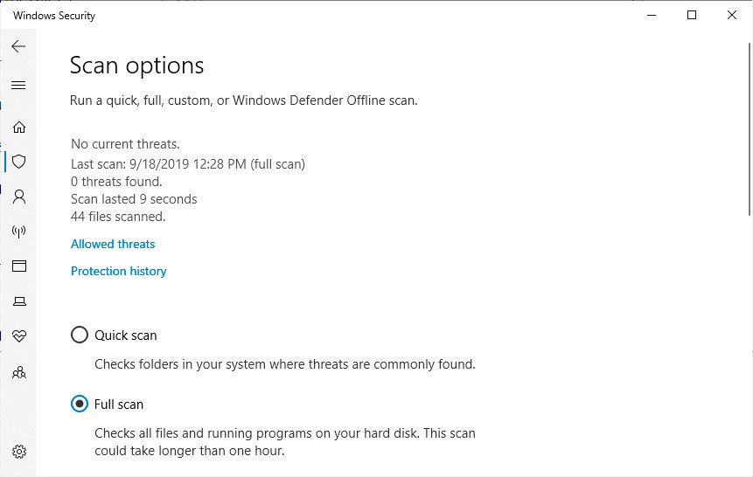Open Device performance & health heart icon
The width and height of the screenshot is (753, 477).
coord(18,336)
